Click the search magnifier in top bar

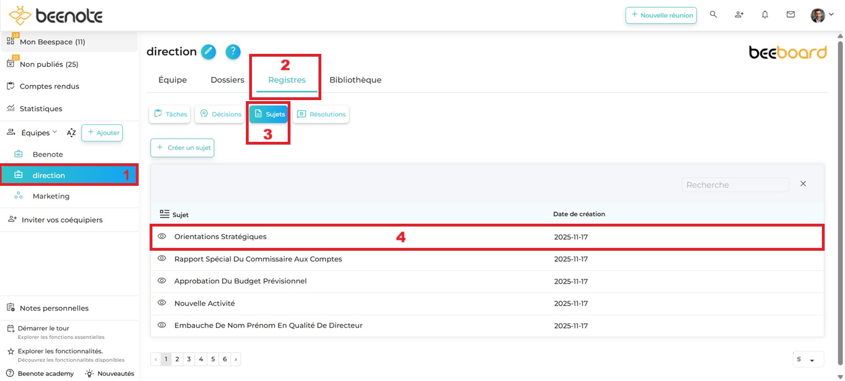[x=714, y=15]
